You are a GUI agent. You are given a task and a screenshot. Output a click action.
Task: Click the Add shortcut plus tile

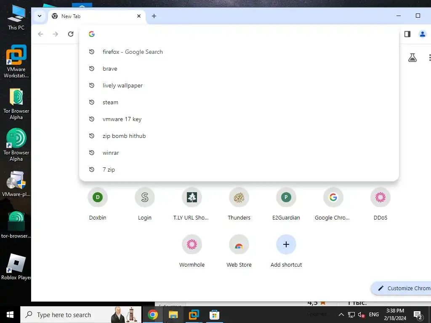[x=286, y=251]
